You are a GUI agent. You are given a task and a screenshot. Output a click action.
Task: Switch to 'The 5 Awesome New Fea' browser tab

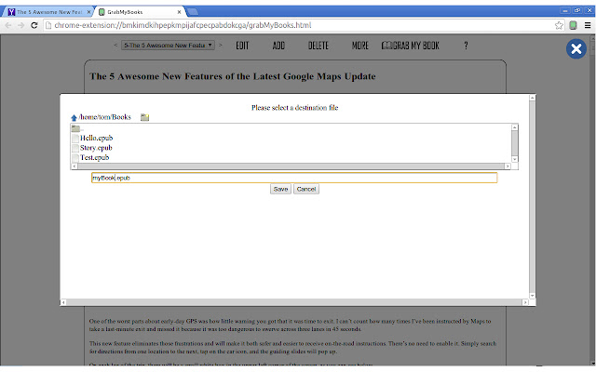47,12
